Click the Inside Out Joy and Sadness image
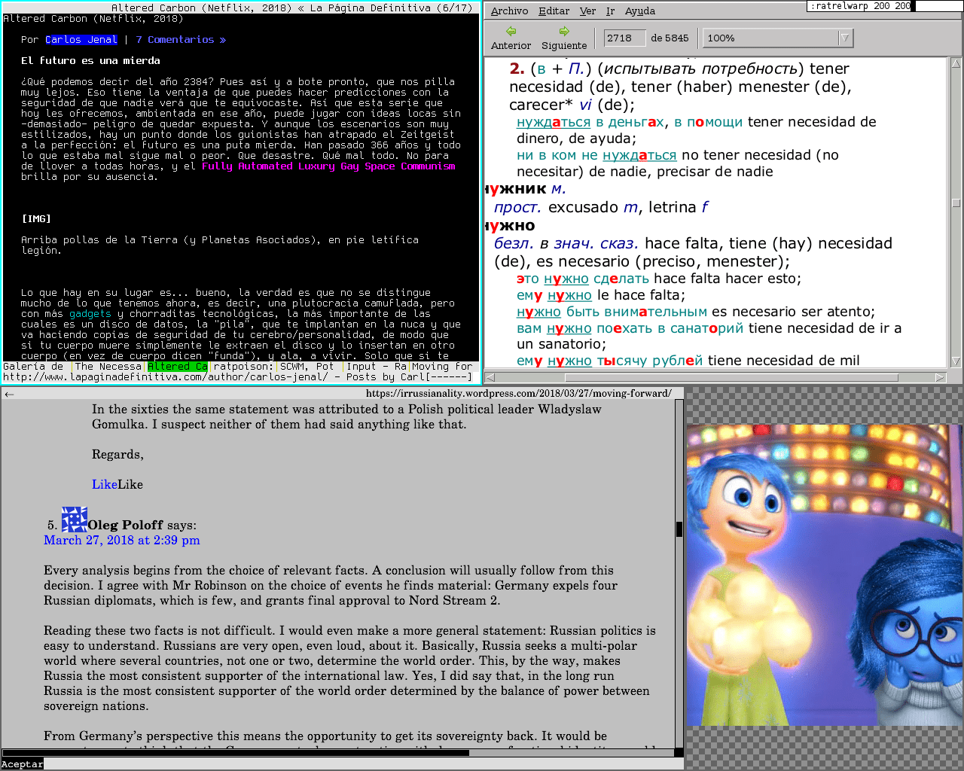Viewport: 964px width, 771px height. point(825,574)
